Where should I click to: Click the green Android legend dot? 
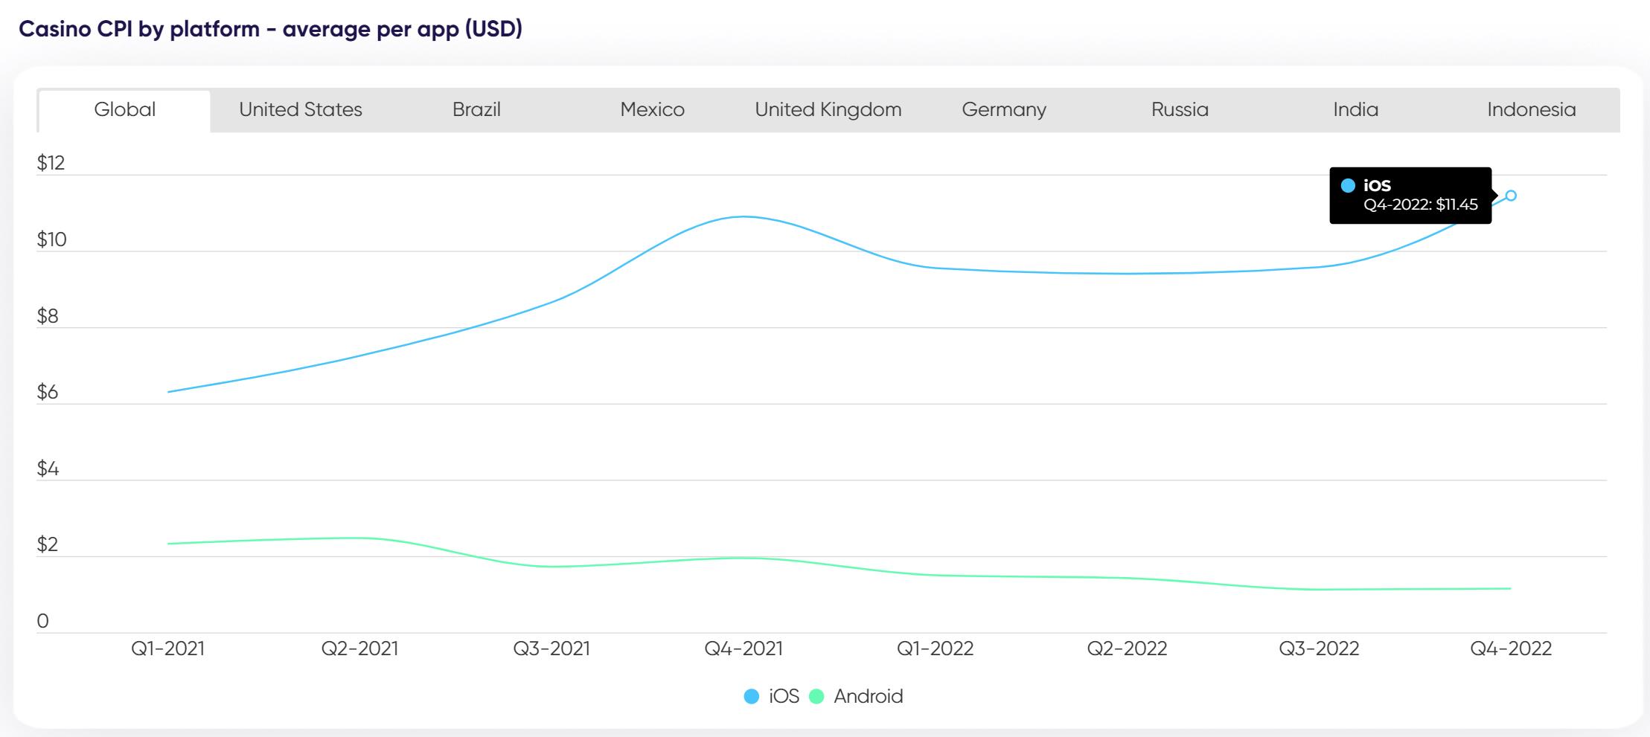(x=816, y=696)
